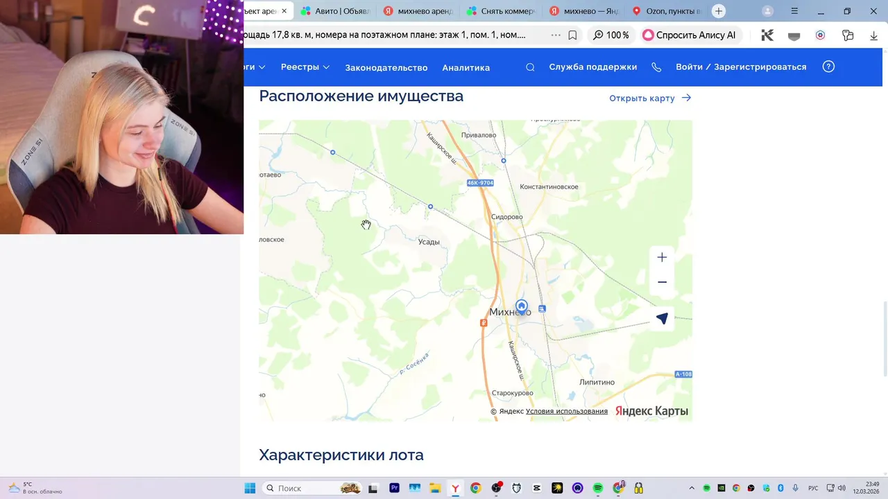Click the phone icon beside Служба поддержки
888x499 pixels.
pyautogui.click(x=656, y=67)
